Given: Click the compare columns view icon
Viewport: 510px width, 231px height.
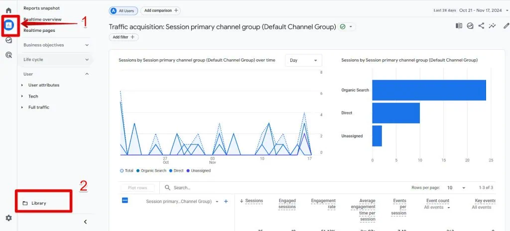Looking at the screenshot, I should [459, 26].
